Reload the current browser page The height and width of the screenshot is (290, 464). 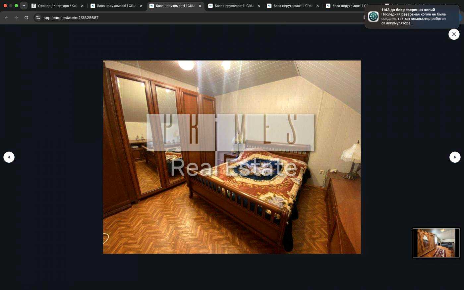pyautogui.click(x=26, y=18)
